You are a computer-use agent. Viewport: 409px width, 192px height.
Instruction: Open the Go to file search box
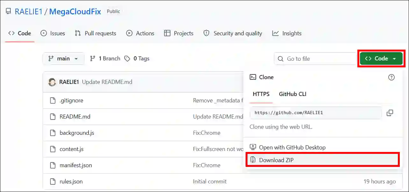315,58
